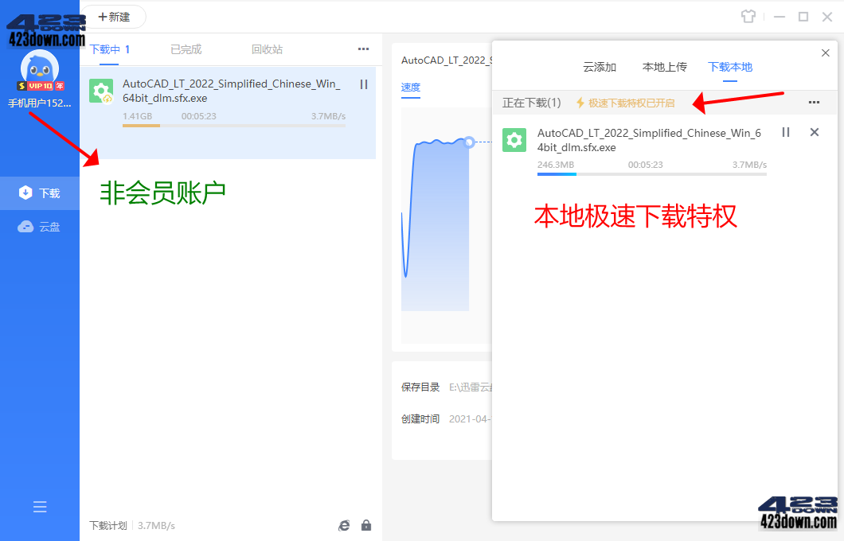Toggle the lock icon near download plan
Image resolution: width=844 pixels, height=541 pixels.
coord(366,525)
